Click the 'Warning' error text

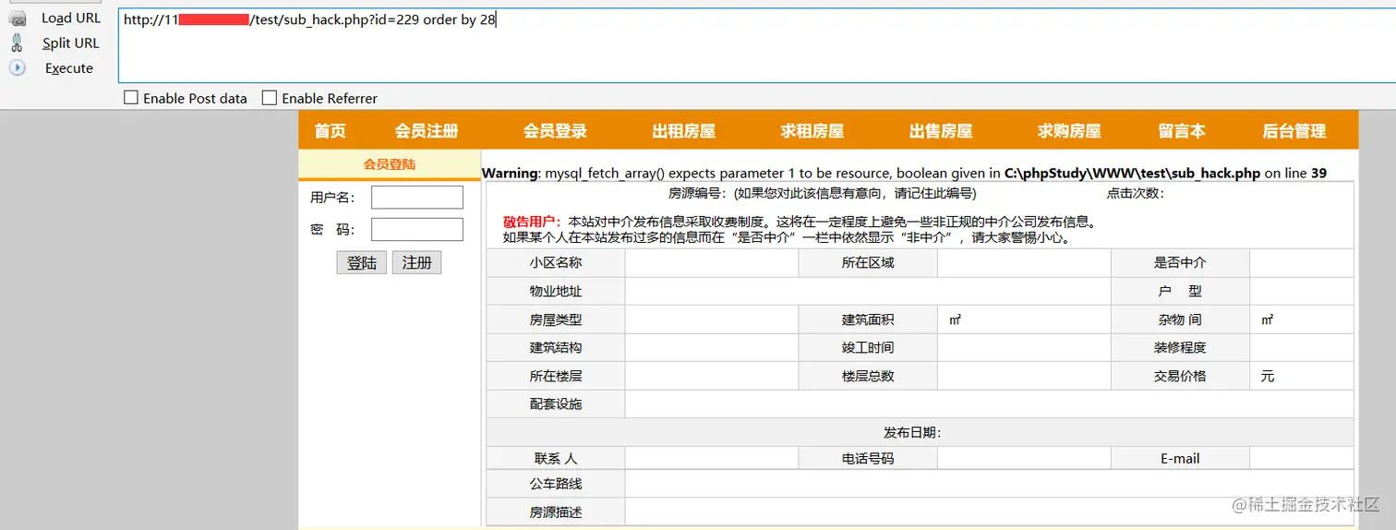click(x=510, y=174)
